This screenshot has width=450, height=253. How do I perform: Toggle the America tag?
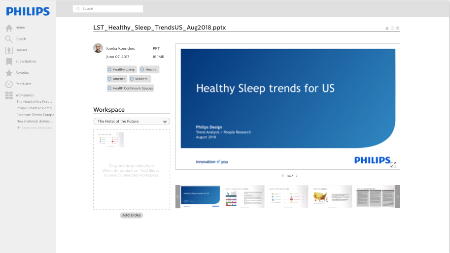pos(117,79)
